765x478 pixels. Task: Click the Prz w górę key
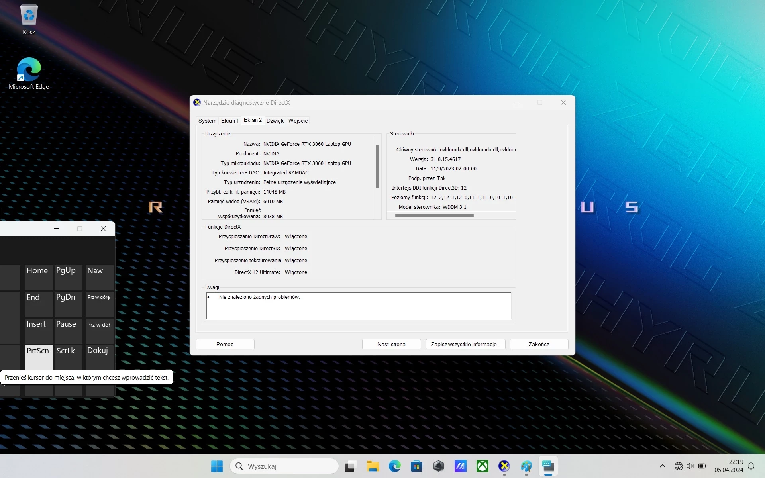coord(100,304)
